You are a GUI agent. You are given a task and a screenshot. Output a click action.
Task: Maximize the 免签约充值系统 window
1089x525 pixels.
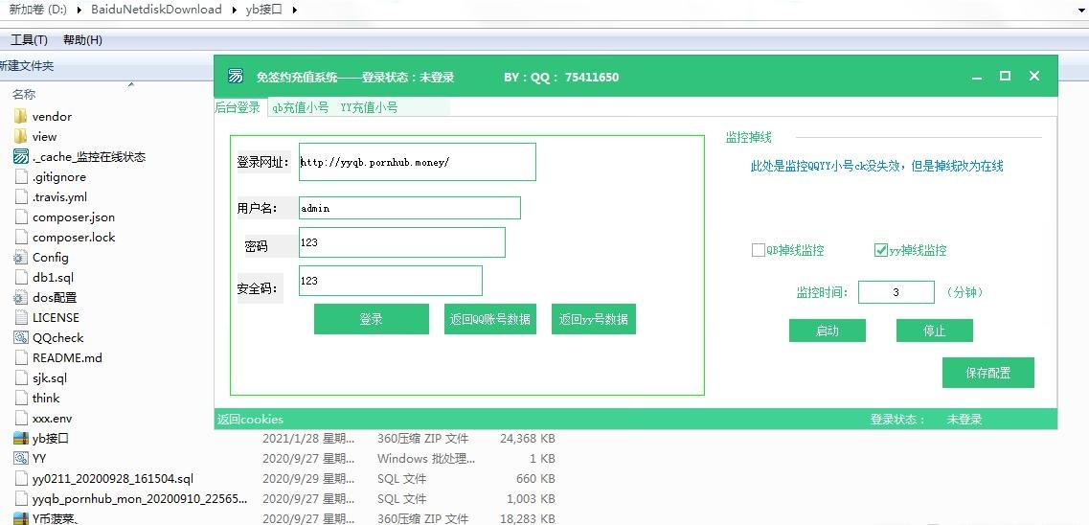(x=1005, y=77)
